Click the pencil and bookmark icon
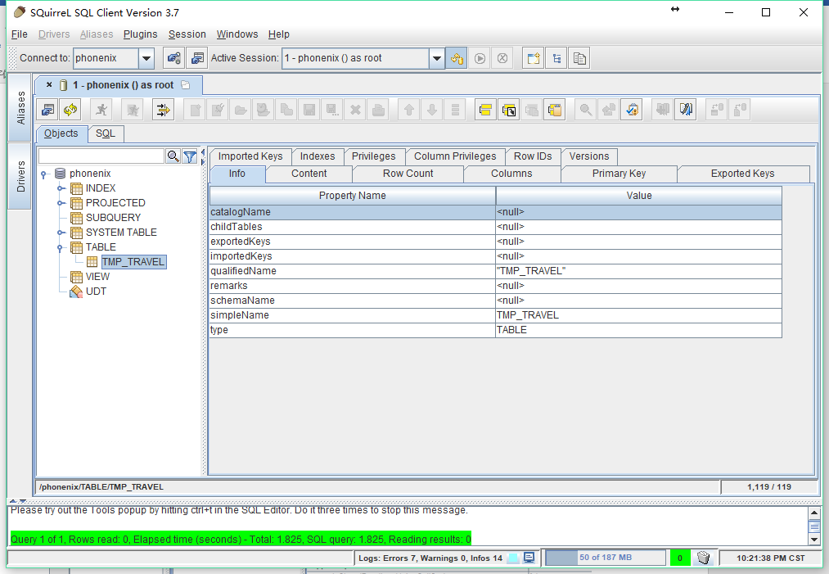Screen dimensions: 829x574 click(x=686, y=110)
